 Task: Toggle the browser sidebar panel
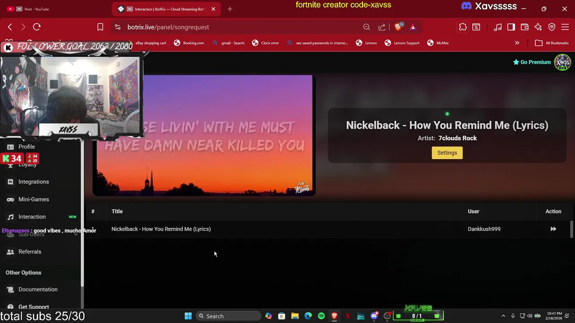[x=511, y=27]
